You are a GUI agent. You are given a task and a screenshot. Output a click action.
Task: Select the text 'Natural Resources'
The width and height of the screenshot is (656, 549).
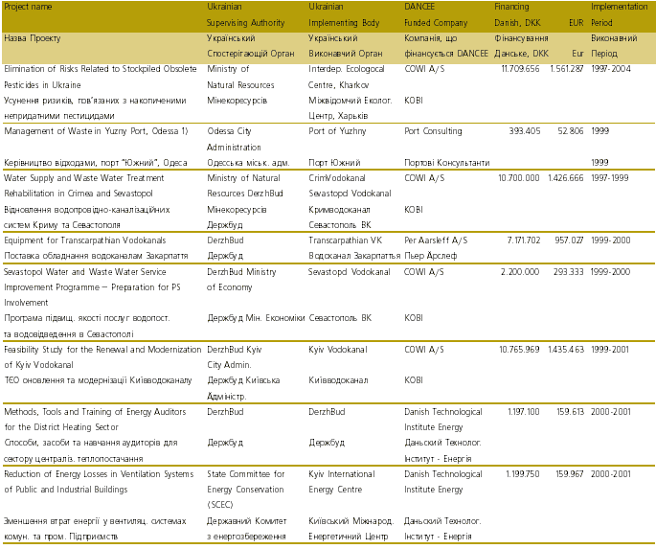(x=240, y=85)
